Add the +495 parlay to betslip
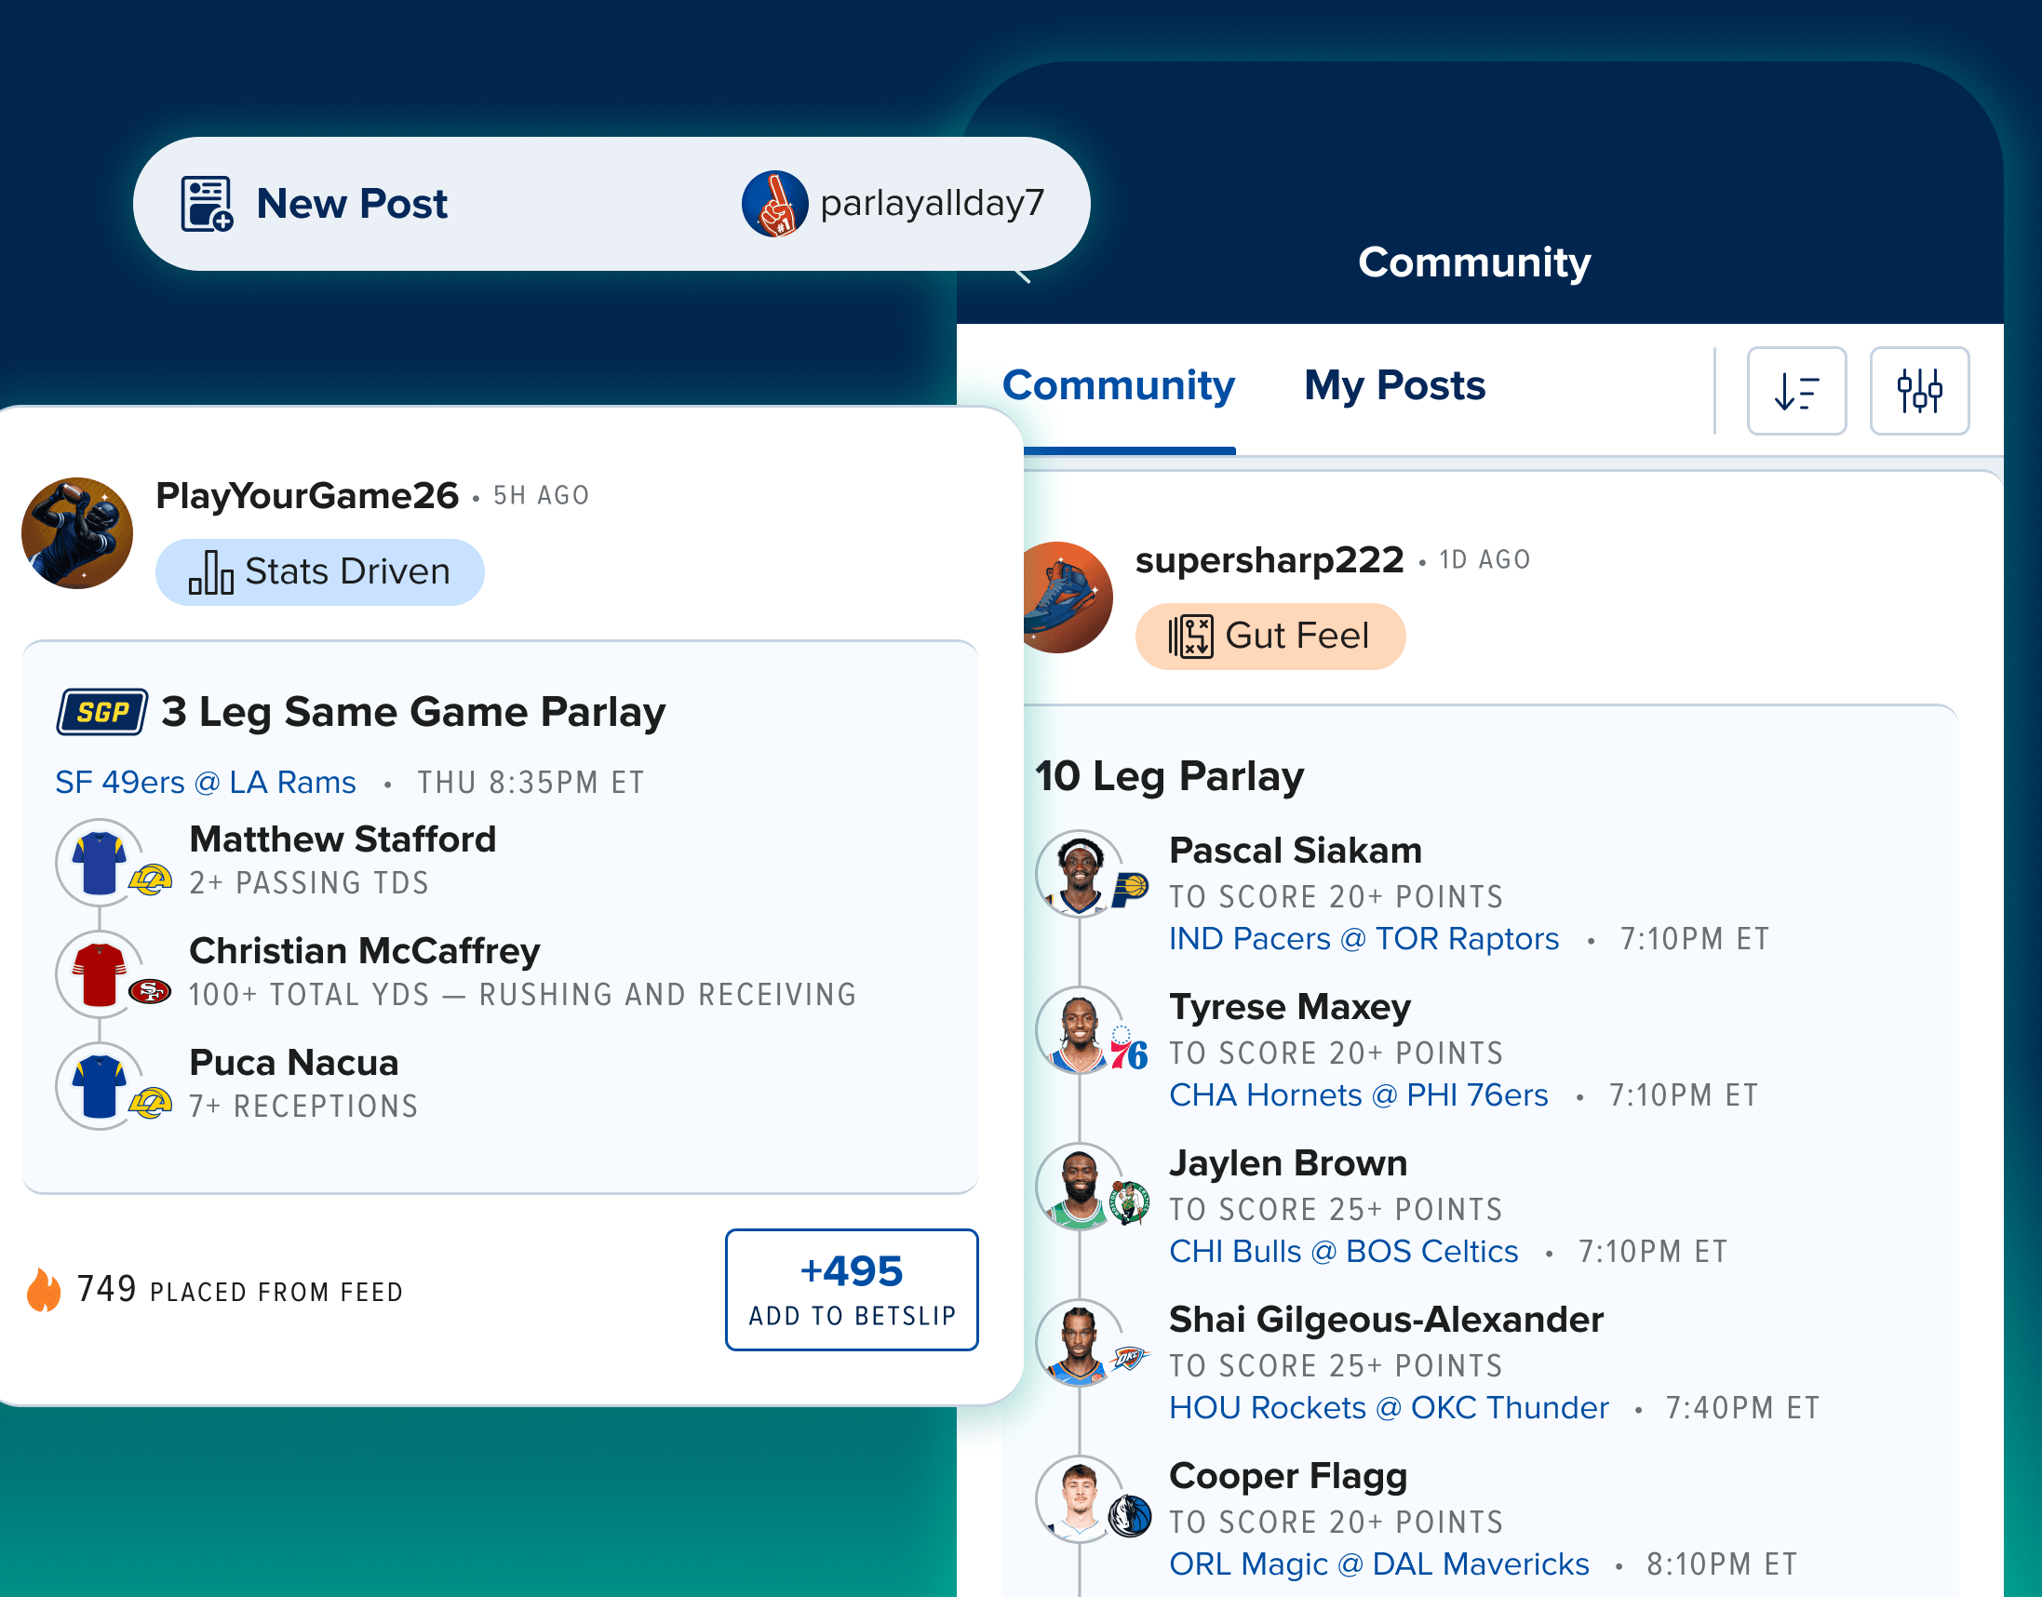This screenshot has width=2042, height=1597. click(x=852, y=1289)
